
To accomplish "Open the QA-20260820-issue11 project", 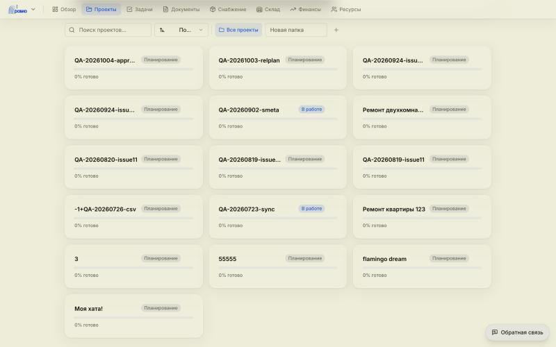I will coord(134,167).
